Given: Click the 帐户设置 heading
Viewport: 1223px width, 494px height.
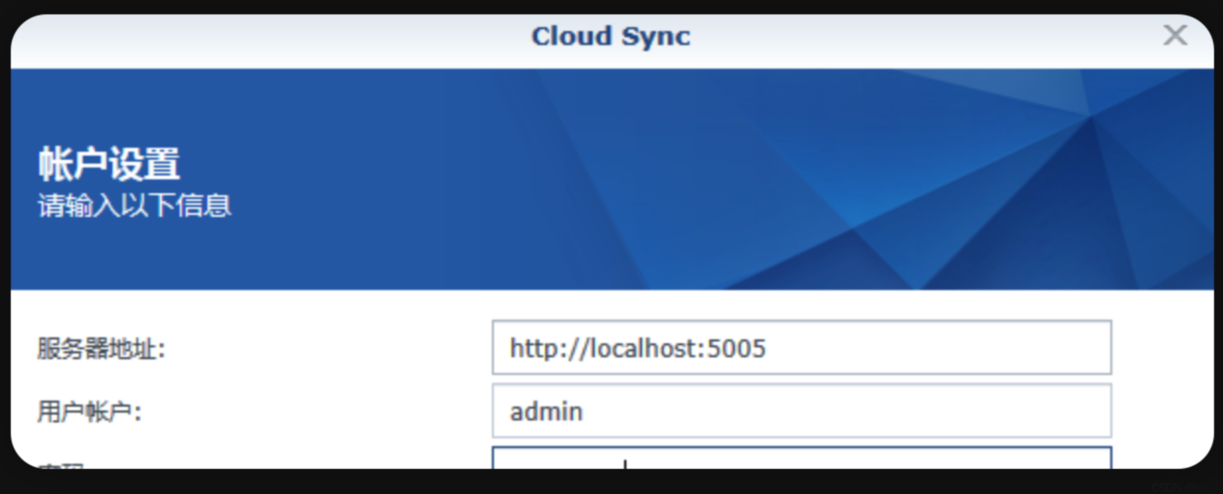Looking at the screenshot, I should tap(109, 163).
